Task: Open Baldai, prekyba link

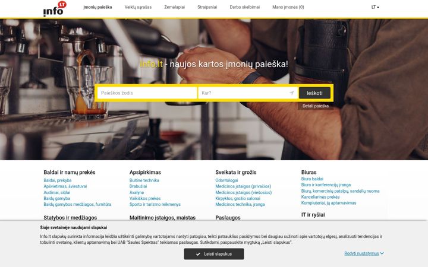Action: [x=57, y=180]
